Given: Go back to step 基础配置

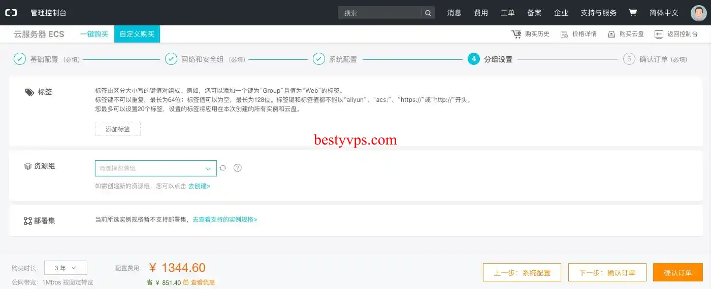Looking at the screenshot, I should tap(44, 59).
